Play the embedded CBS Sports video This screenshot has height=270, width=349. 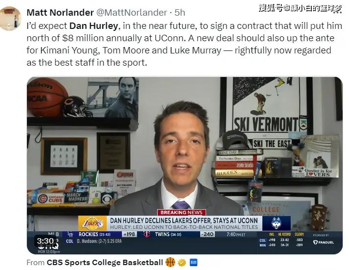pyautogui.click(x=185, y=165)
